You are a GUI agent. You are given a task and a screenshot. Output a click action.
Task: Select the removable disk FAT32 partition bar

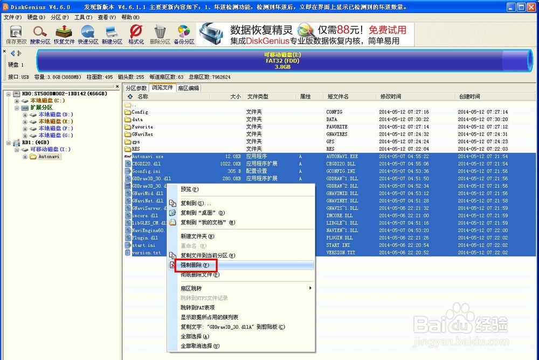pyautogui.click(x=284, y=61)
